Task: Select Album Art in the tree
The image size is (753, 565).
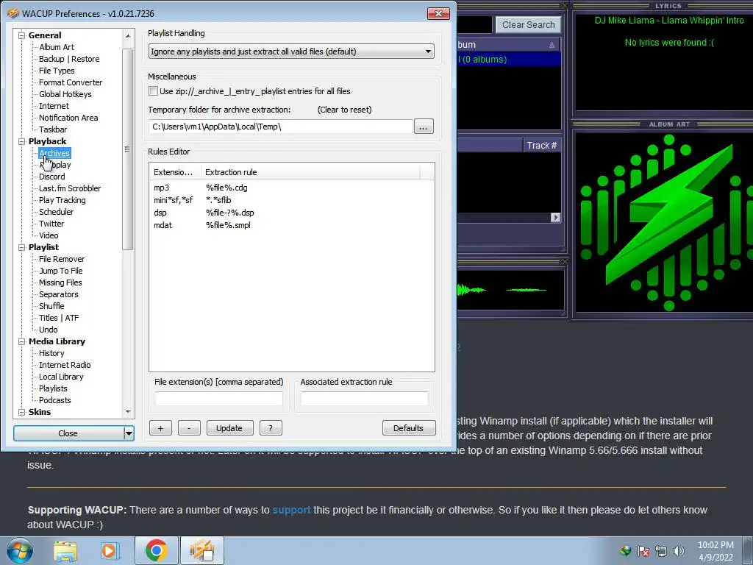Action: click(56, 47)
